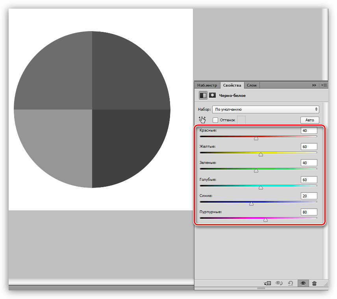Enable the Оттенок tint checkbox

(x=215, y=120)
